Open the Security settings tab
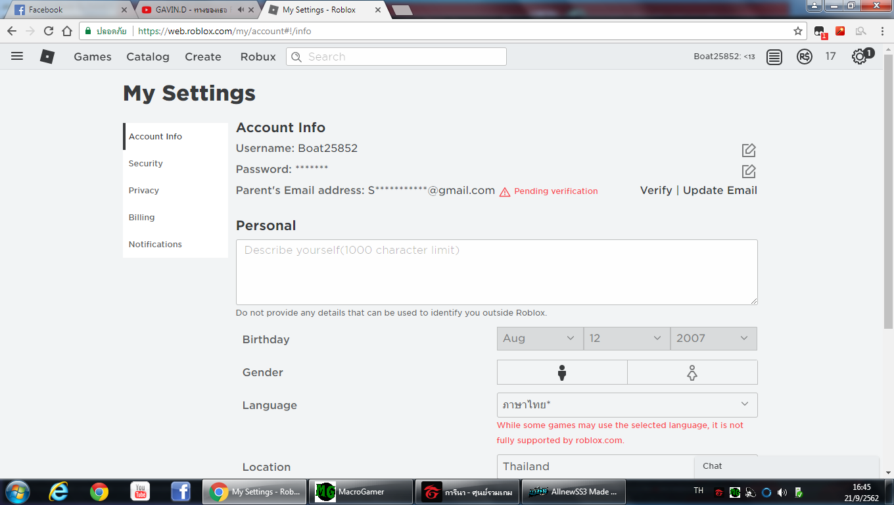 point(176,164)
